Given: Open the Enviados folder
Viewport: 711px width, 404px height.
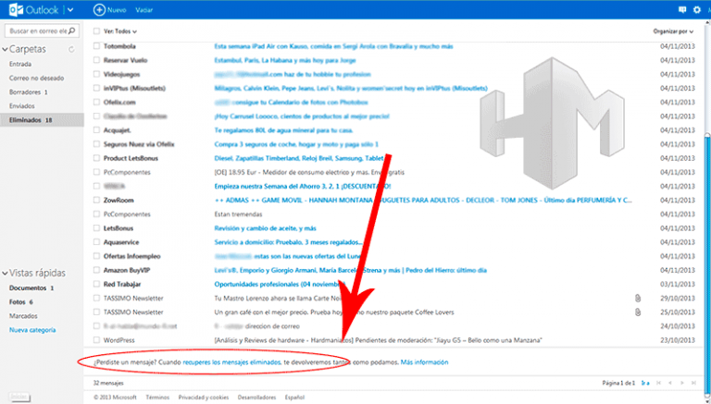Looking at the screenshot, I should (x=22, y=106).
